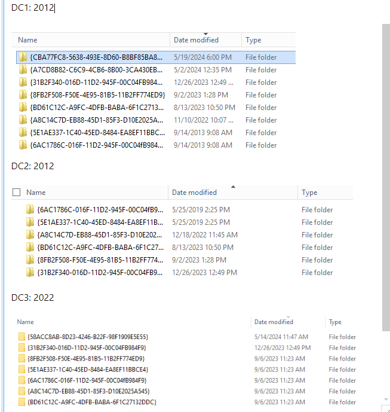The image size is (390, 412).
Task: Click folder icon of {5E1AE337 dated 5/25/2019
Action: click(30, 222)
